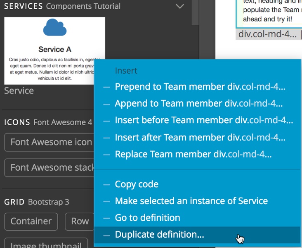Screen dimensions: 302x248
Task: Select Copy code menu entry
Action: coord(197,184)
